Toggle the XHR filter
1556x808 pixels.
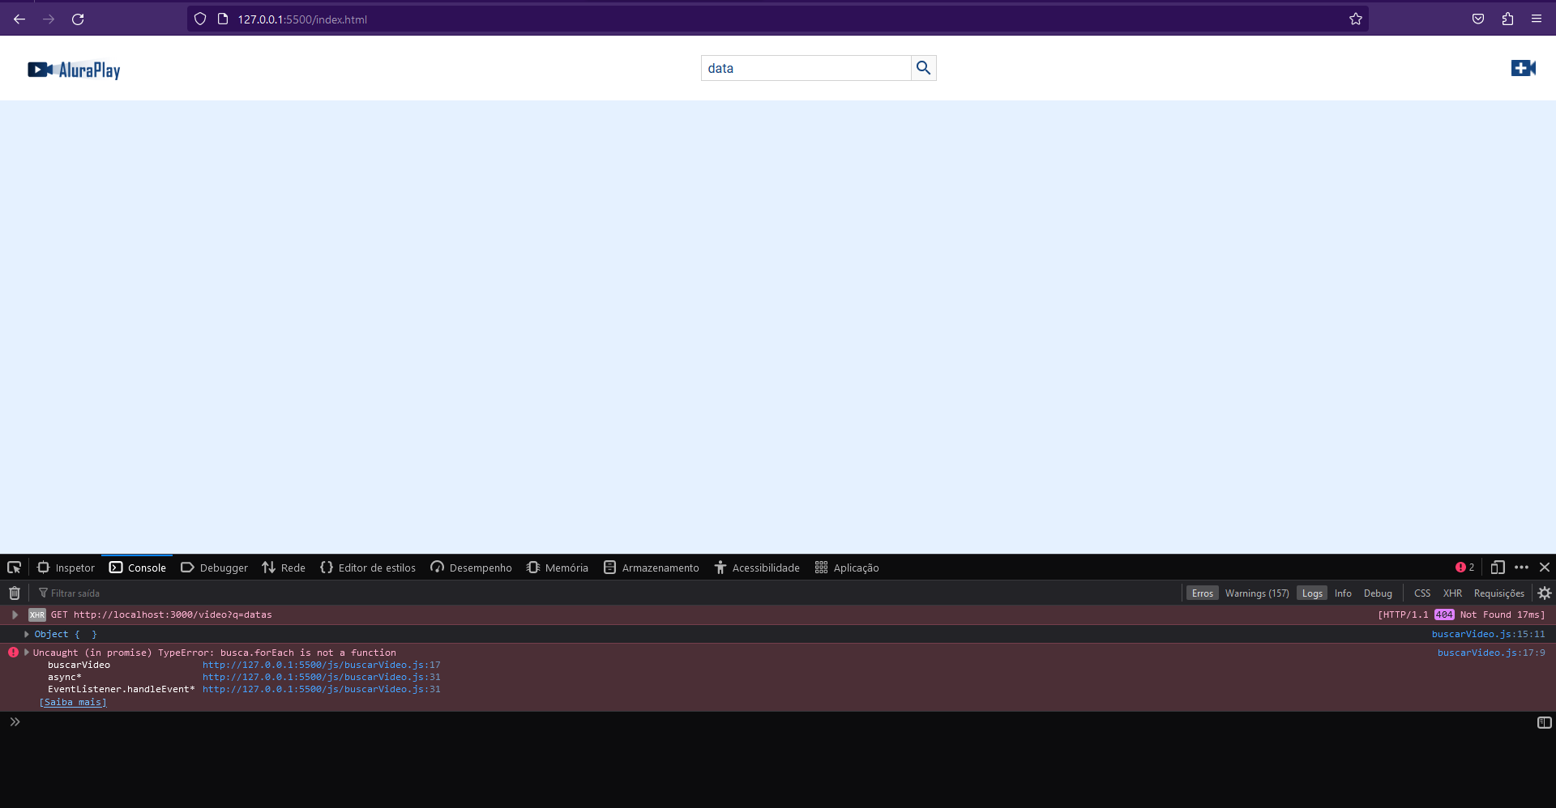[1452, 593]
